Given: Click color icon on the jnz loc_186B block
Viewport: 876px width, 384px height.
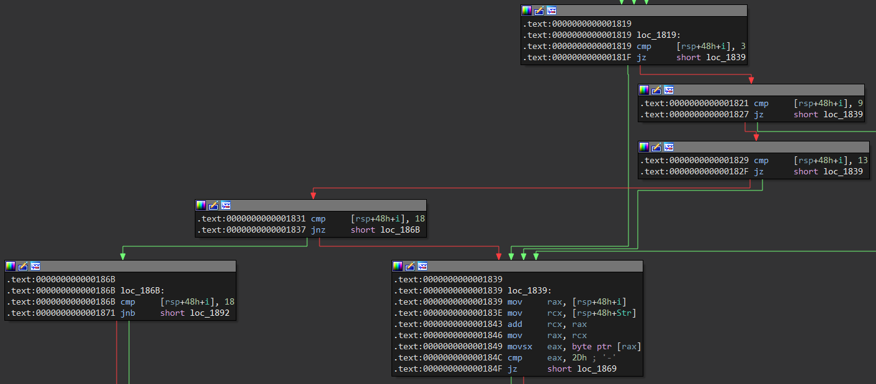Looking at the screenshot, I should (x=201, y=205).
